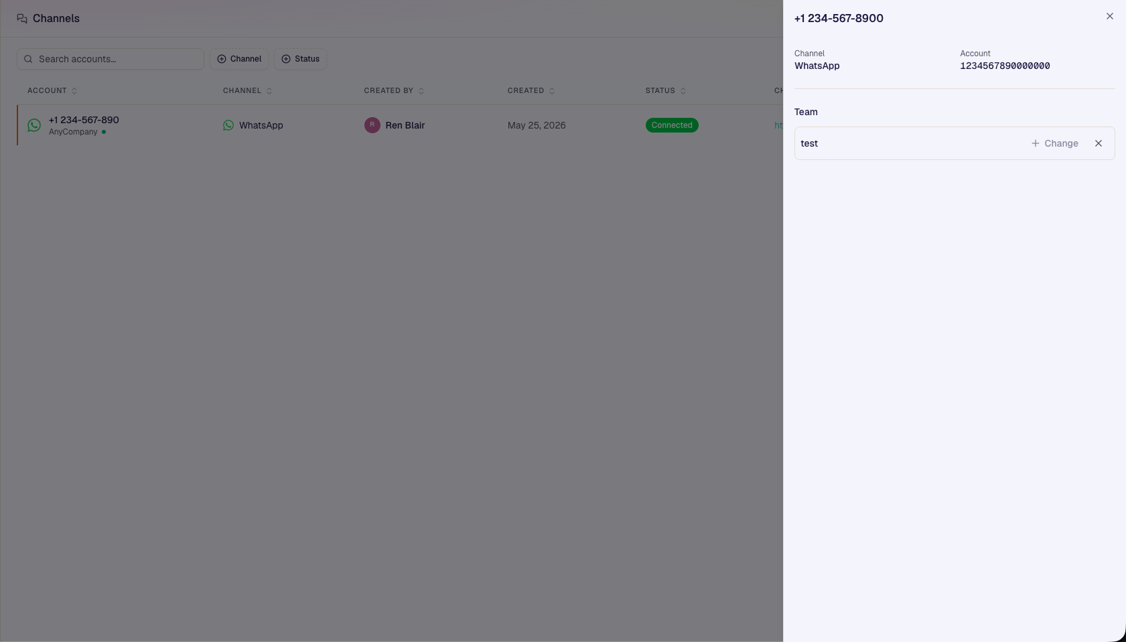
Task: Close the account details side panel
Action: pyautogui.click(x=1110, y=16)
